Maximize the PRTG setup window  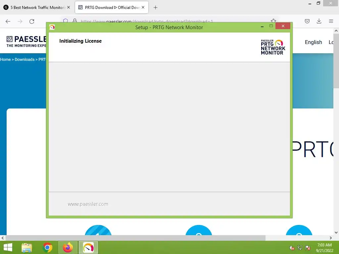point(271,26)
